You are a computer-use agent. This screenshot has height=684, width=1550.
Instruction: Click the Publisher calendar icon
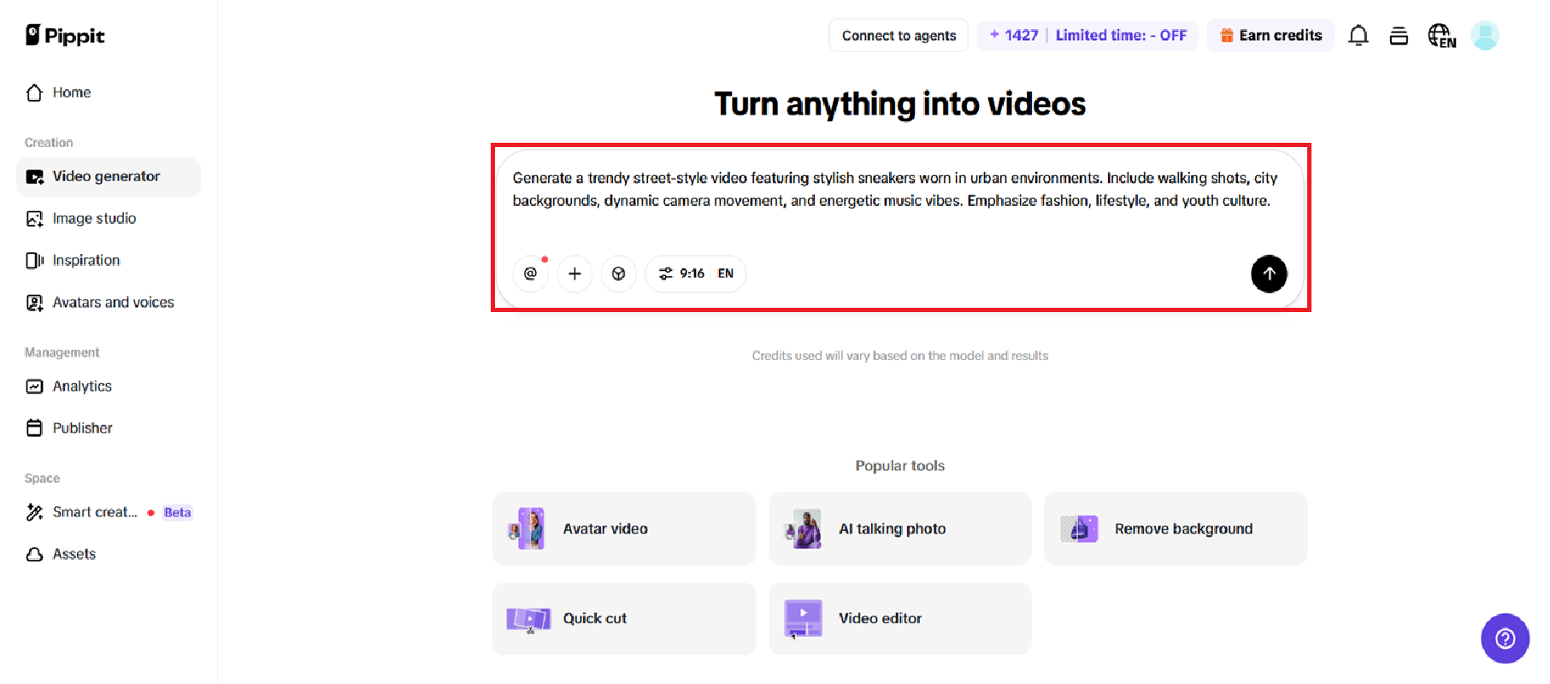coord(34,428)
